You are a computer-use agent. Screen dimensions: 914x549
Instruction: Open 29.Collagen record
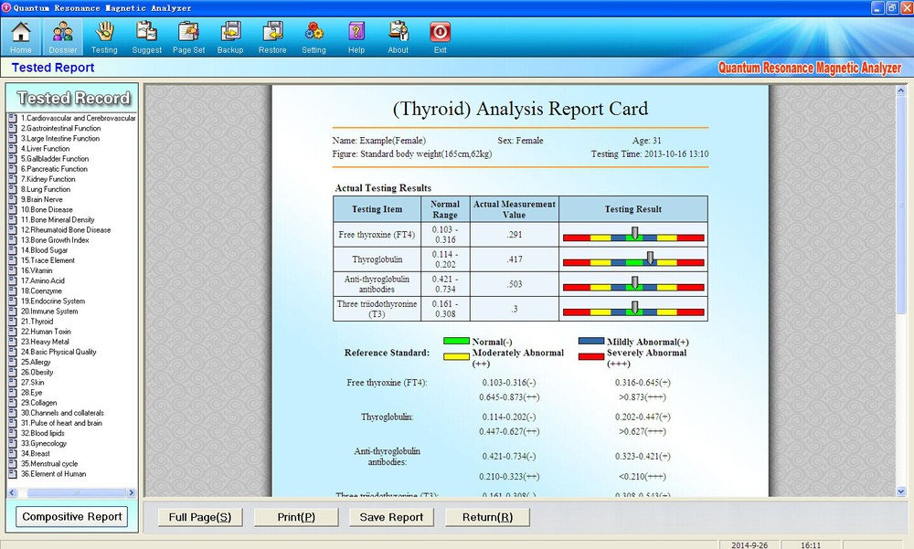click(39, 403)
